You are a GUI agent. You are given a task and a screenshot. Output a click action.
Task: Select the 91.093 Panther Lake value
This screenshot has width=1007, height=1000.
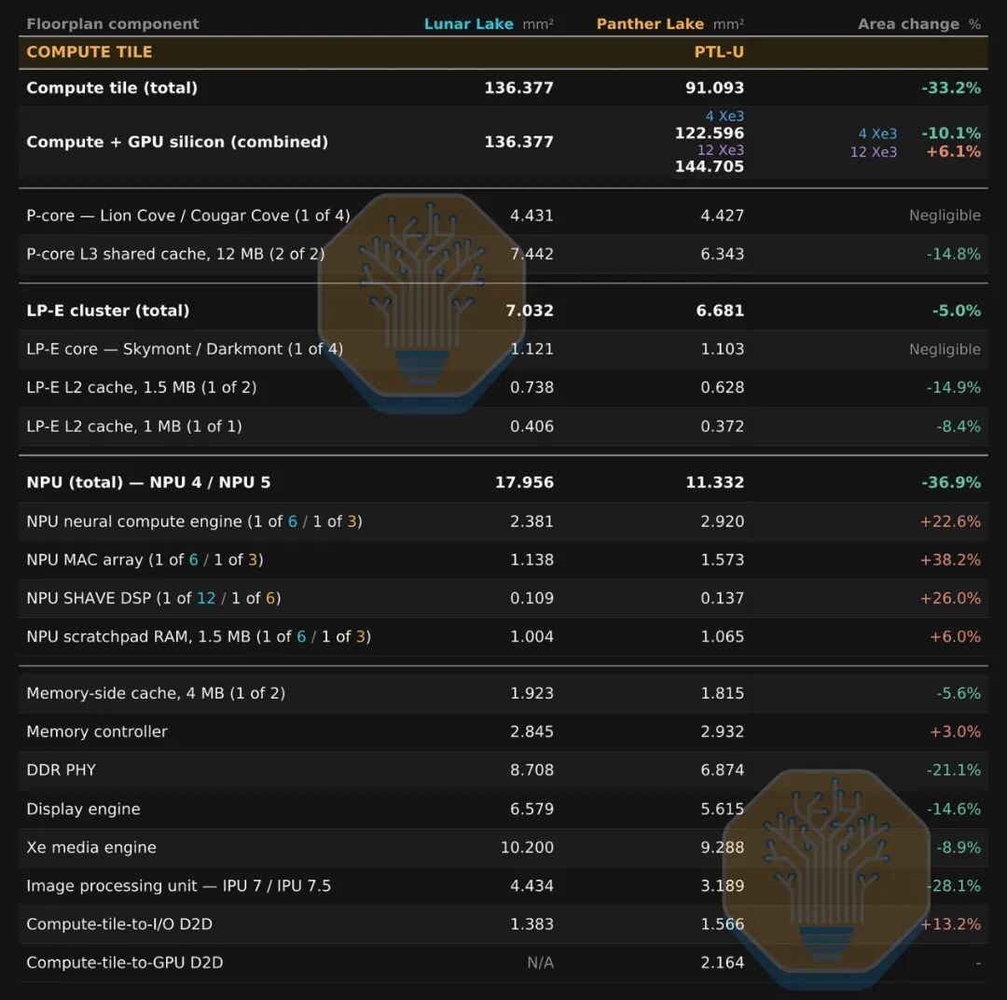coord(714,88)
